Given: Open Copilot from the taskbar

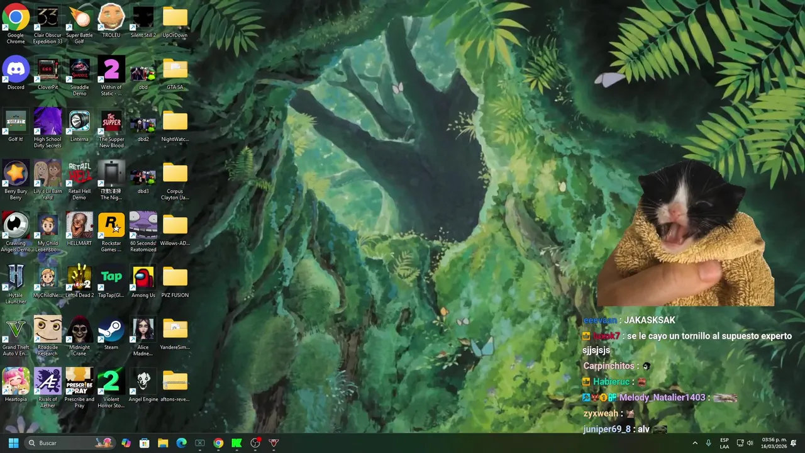Looking at the screenshot, I should point(126,443).
